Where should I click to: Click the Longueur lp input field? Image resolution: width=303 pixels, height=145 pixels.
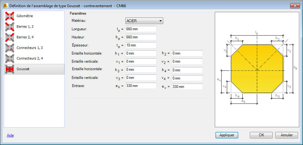141,29
